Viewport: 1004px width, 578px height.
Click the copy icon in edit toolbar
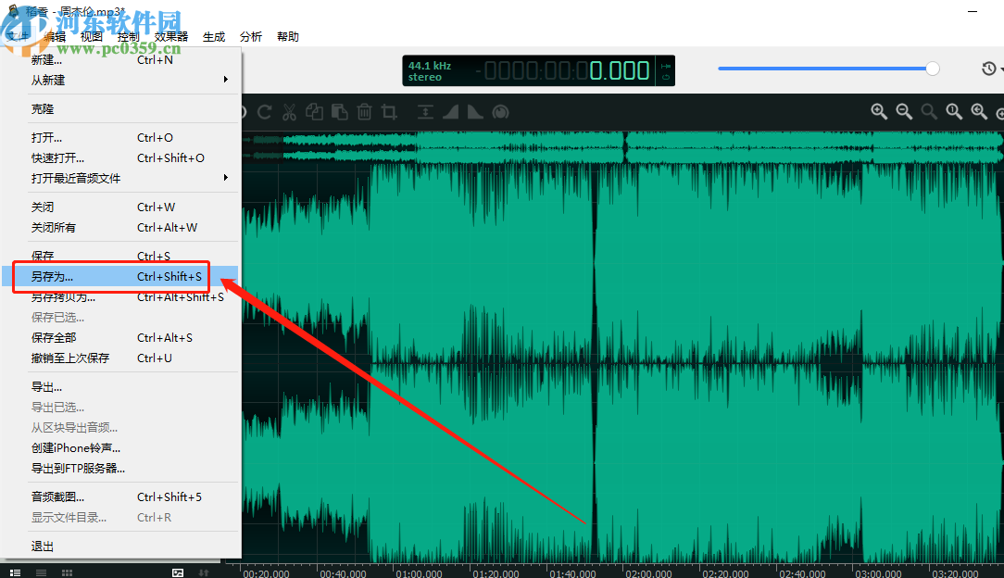pos(314,112)
